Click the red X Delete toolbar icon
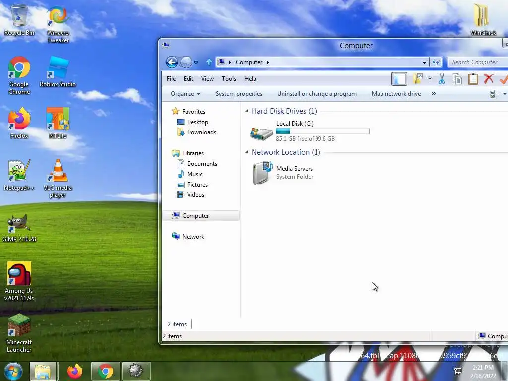508x381 pixels. click(x=489, y=79)
